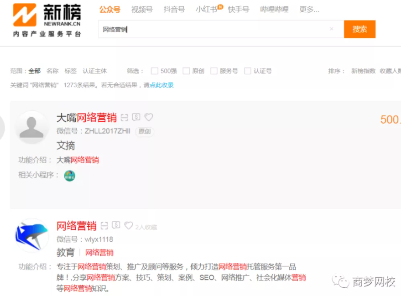Open the 小红书 tab
The image size is (401, 296).
[206, 10]
